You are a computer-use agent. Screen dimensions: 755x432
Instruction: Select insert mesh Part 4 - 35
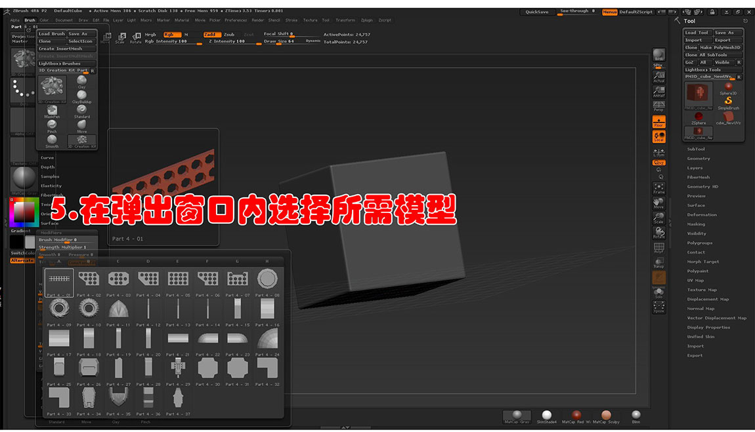click(118, 401)
